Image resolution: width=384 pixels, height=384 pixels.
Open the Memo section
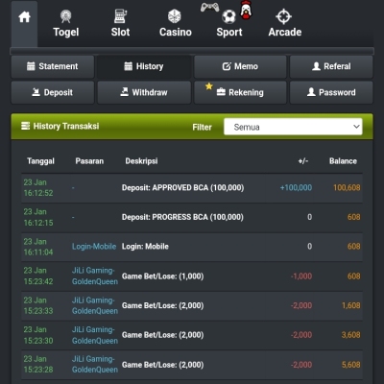[240, 66]
